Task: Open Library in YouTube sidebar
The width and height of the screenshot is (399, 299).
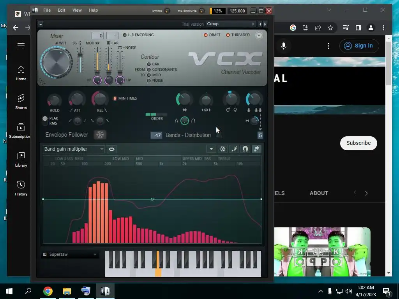Action: 21,160
